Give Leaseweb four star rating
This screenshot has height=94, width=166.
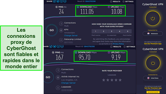coord(116,80)
